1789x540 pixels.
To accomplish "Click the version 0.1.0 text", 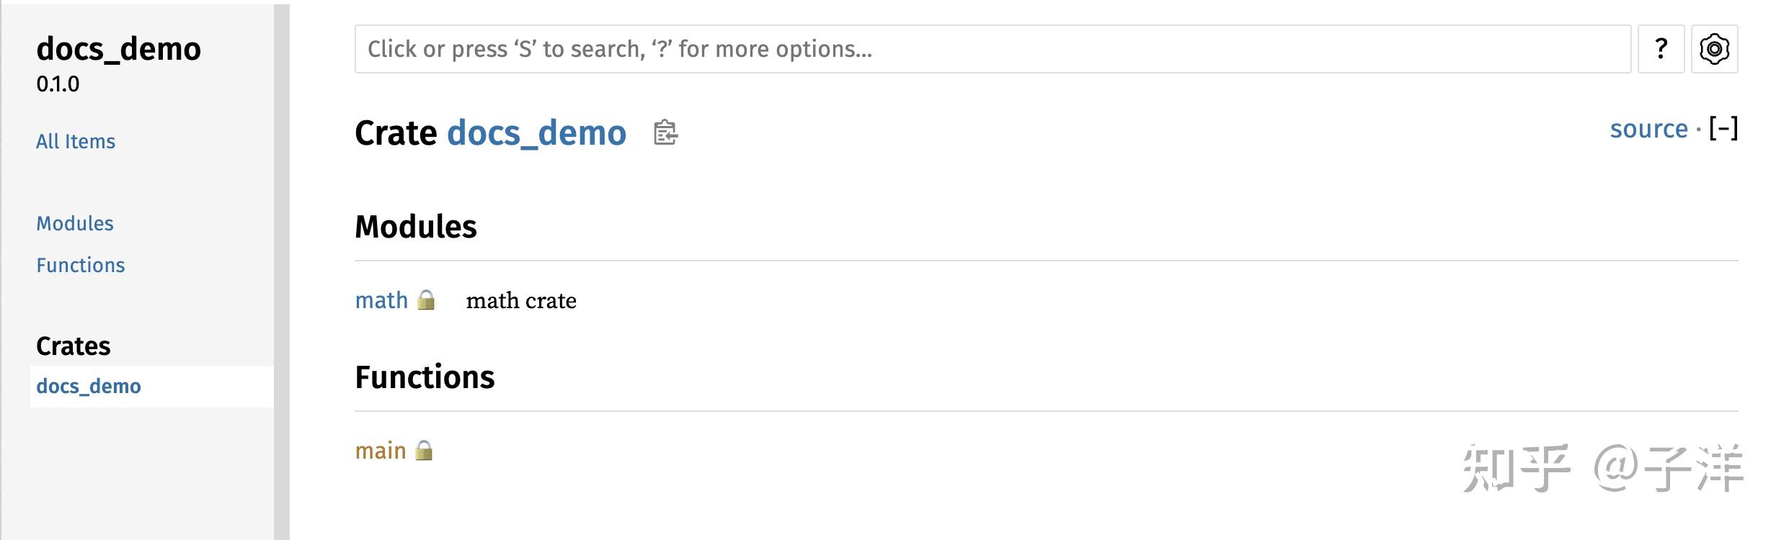I will tap(58, 84).
